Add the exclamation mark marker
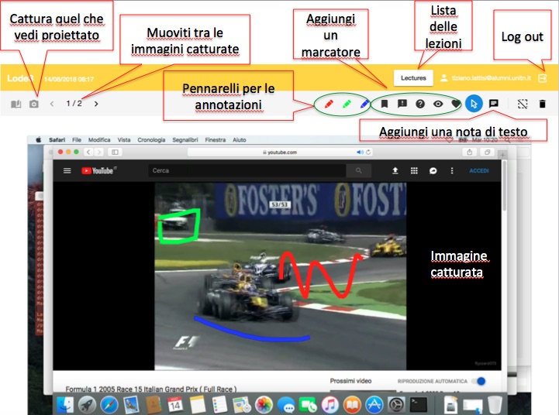Image resolution: width=559 pixels, height=415 pixels. pyautogui.click(x=402, y=104)
